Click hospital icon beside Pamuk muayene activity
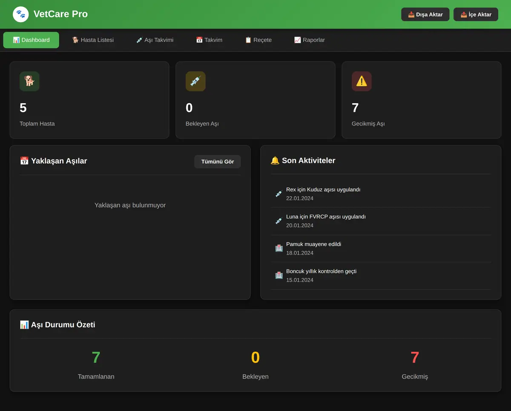The height and width of the screenshot is (411, 511). pyautogui.click(x=279, y=248)
